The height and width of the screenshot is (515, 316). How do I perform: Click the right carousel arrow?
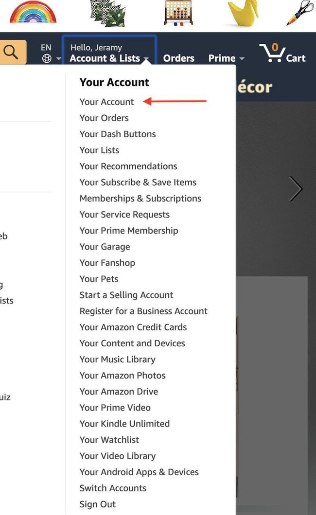coord(296,189)
